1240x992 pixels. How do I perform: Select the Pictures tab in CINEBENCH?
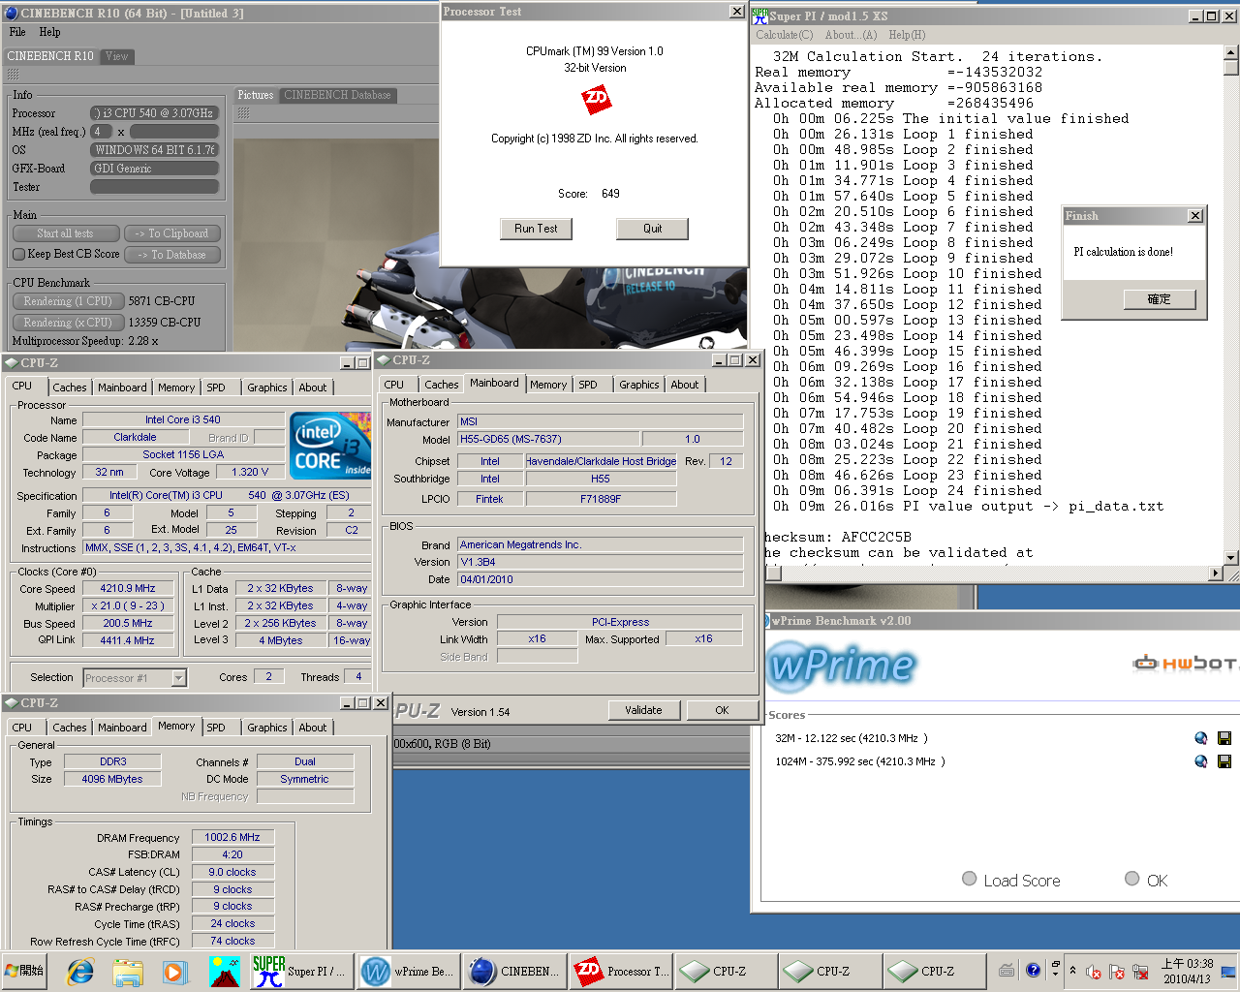(256, 95)
